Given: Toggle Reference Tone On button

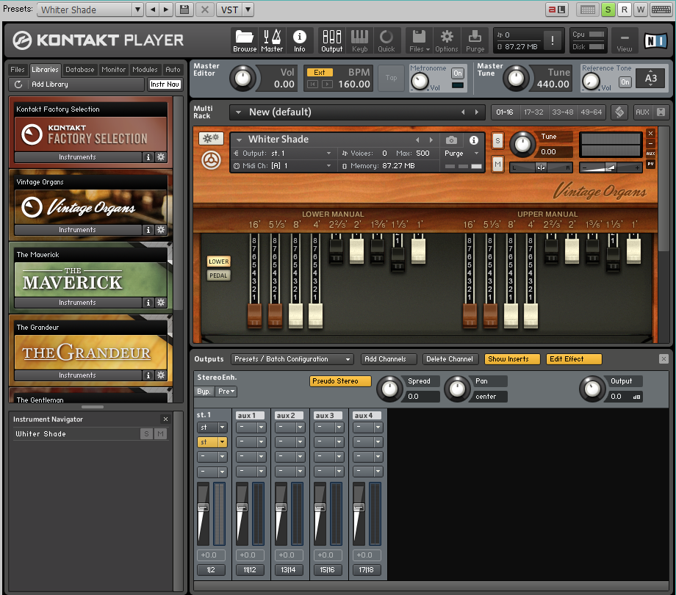Looking at the screenshot, I should (625, 82).
